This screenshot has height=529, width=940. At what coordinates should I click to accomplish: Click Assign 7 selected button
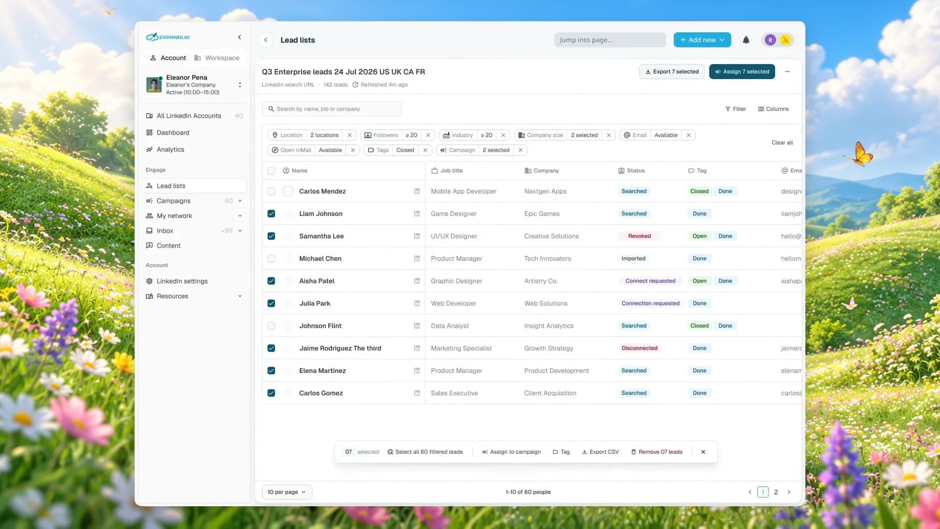[742, 72]
